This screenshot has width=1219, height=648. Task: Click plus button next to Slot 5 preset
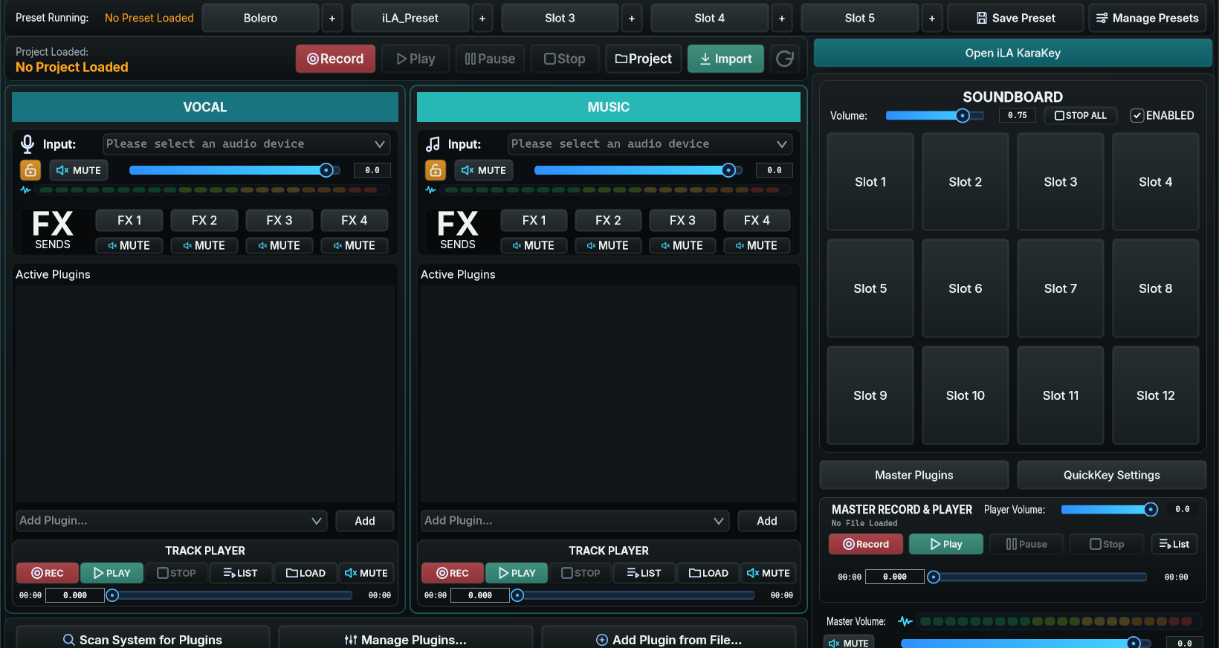point(932,18)
